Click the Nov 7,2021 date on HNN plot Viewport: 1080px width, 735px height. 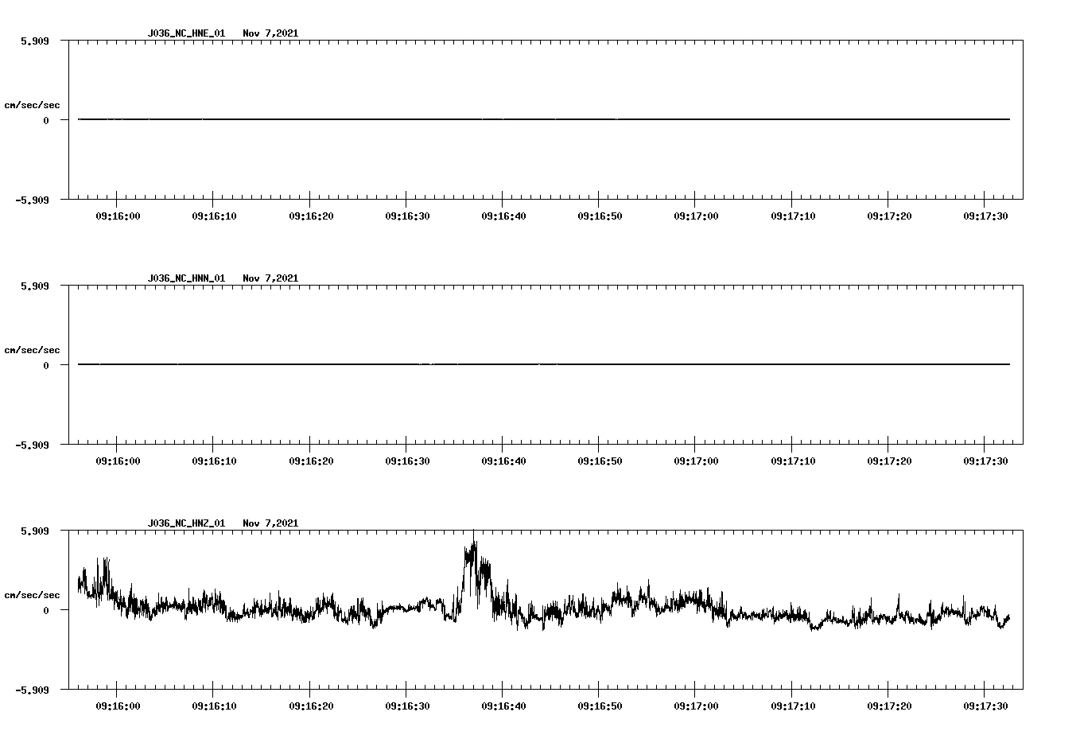tap(270, 278)
